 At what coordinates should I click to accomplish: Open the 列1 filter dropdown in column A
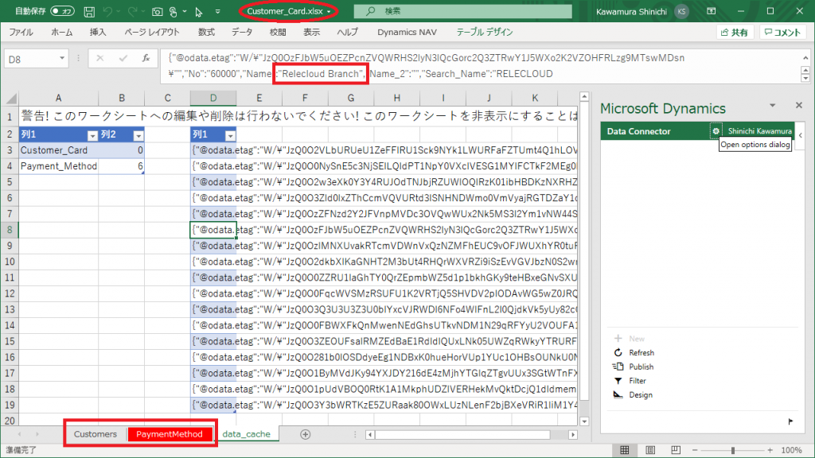[x=92, y=135]
